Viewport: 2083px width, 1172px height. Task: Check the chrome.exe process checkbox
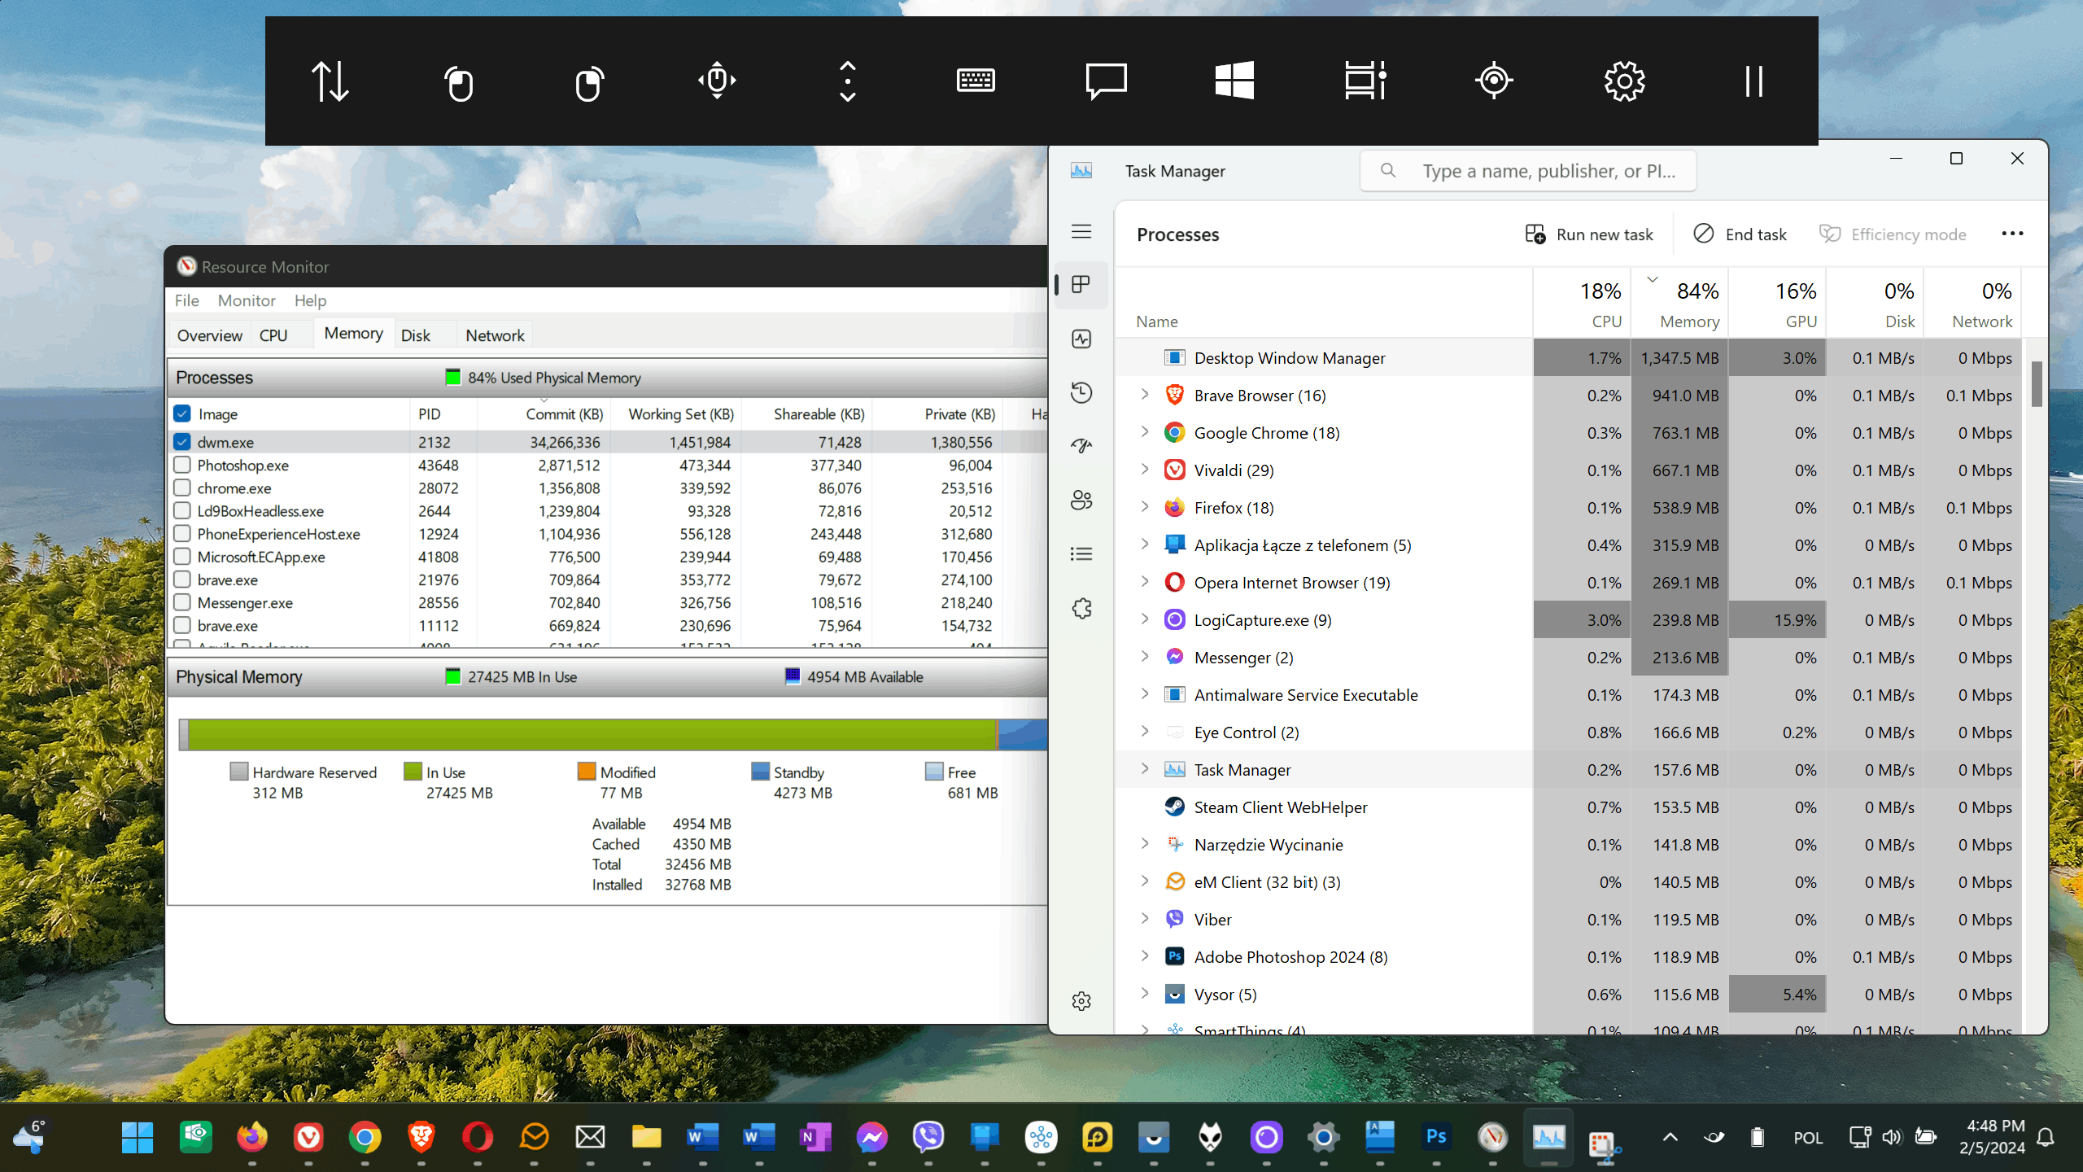click(182, 488)
